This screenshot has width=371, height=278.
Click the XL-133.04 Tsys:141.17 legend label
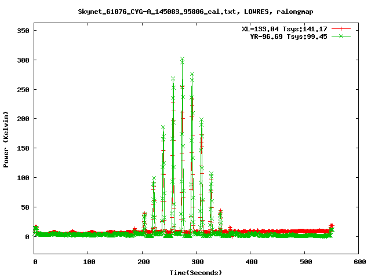click(287, 29)
